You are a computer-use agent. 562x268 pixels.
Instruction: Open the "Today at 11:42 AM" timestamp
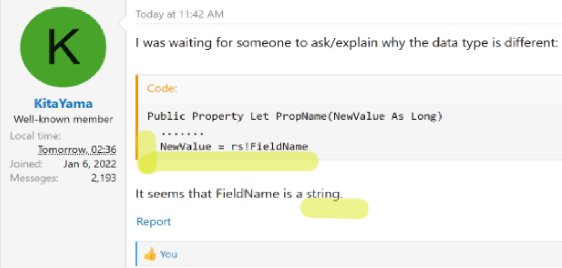pos(180,14)
